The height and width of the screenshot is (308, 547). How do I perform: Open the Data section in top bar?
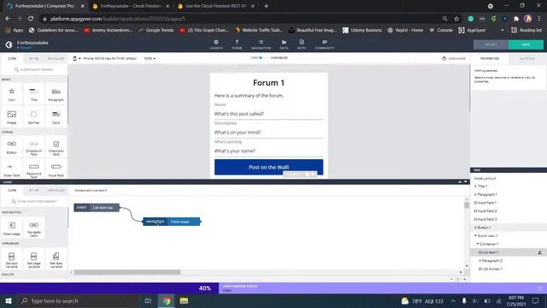(284, 44)
